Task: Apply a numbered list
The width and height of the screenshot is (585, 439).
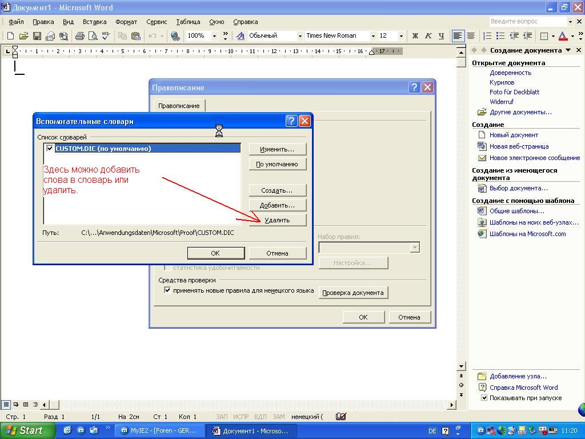Action: [487, 36]
